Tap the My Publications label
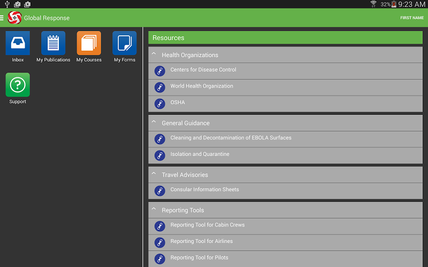 point(53,60)
